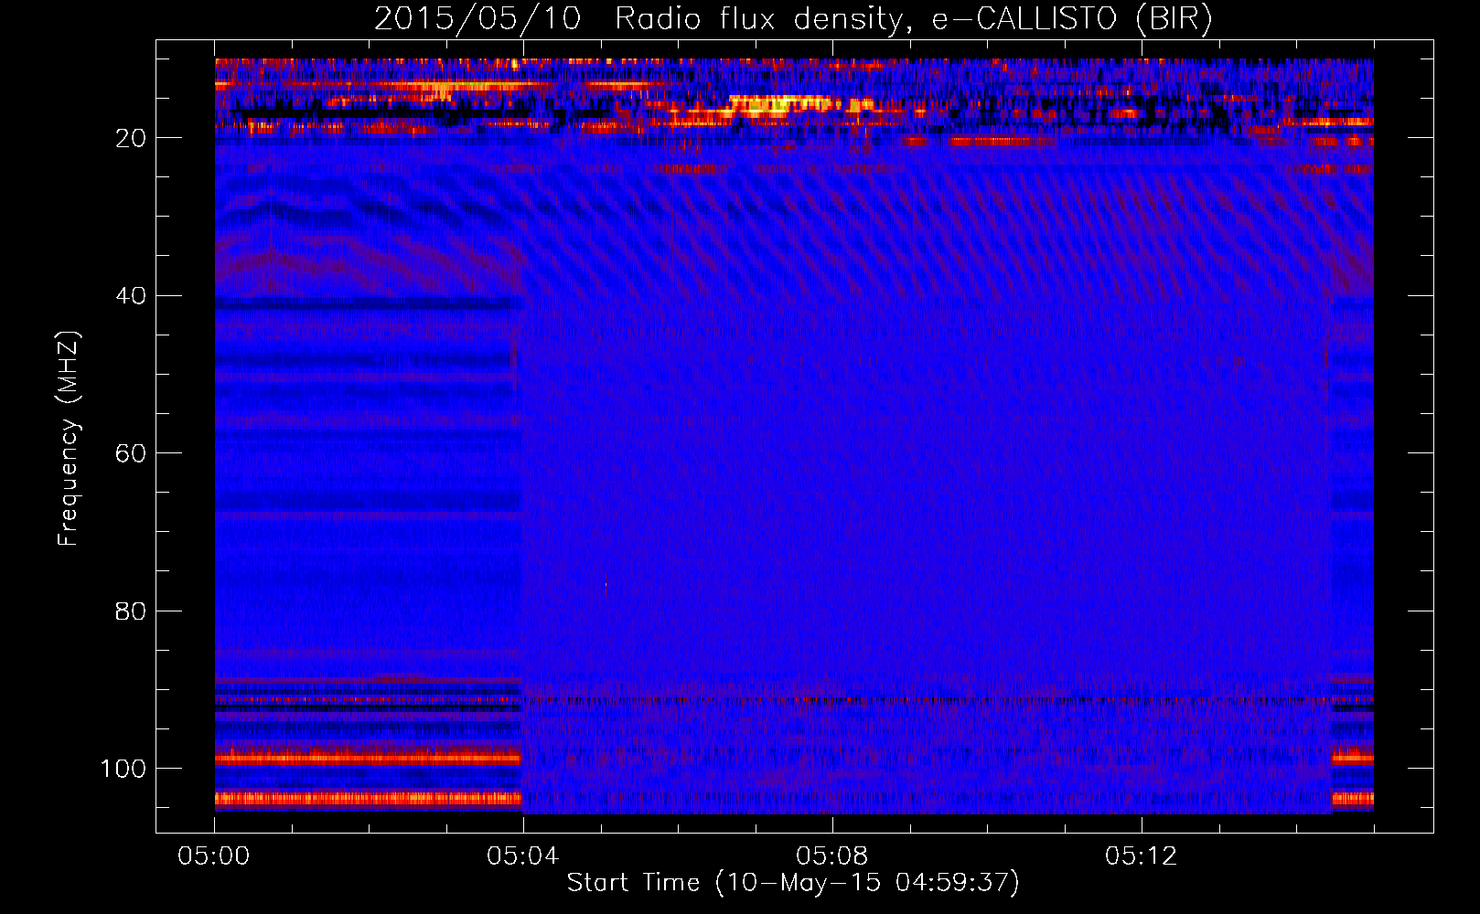1480x914 pixels.
Task: Click the 60 frequency tick label
Action: (132, 453)
